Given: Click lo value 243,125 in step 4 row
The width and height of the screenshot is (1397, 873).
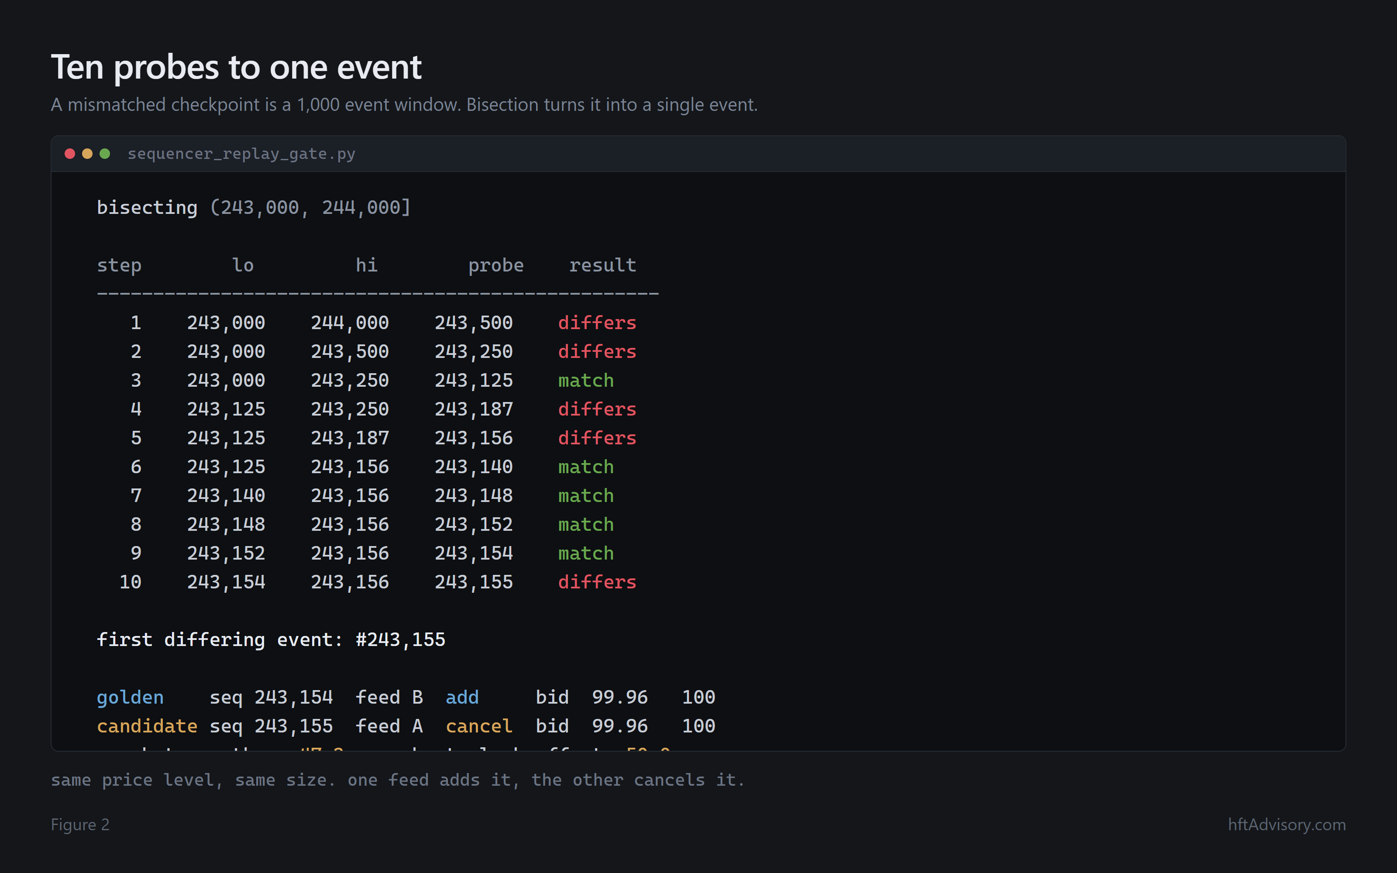Looking at the screenshot, I should coord(226,409).
